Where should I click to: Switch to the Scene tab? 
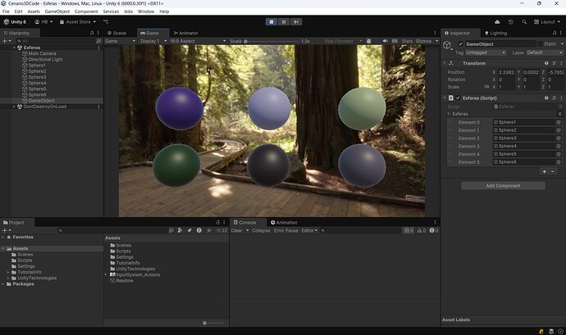(x=117, y=33)
